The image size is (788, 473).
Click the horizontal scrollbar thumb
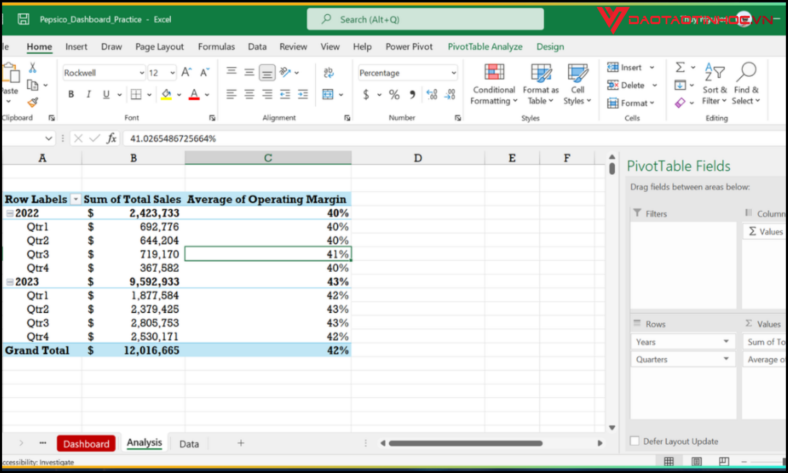click(x=465, y=443)
